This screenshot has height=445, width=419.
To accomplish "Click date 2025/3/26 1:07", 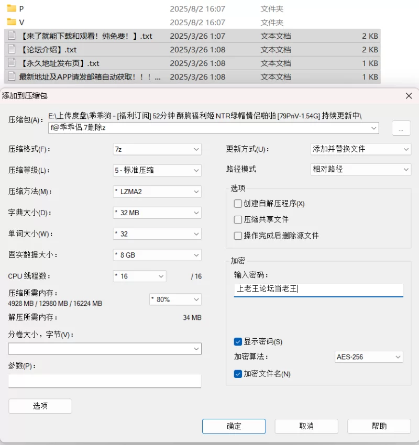I will click(x=197, y=36).
